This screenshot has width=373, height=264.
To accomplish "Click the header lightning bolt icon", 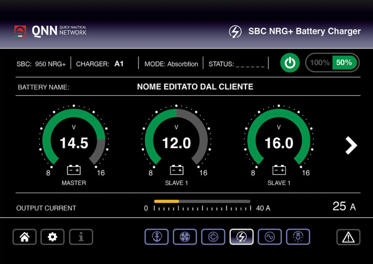I will tap(235, 31).
